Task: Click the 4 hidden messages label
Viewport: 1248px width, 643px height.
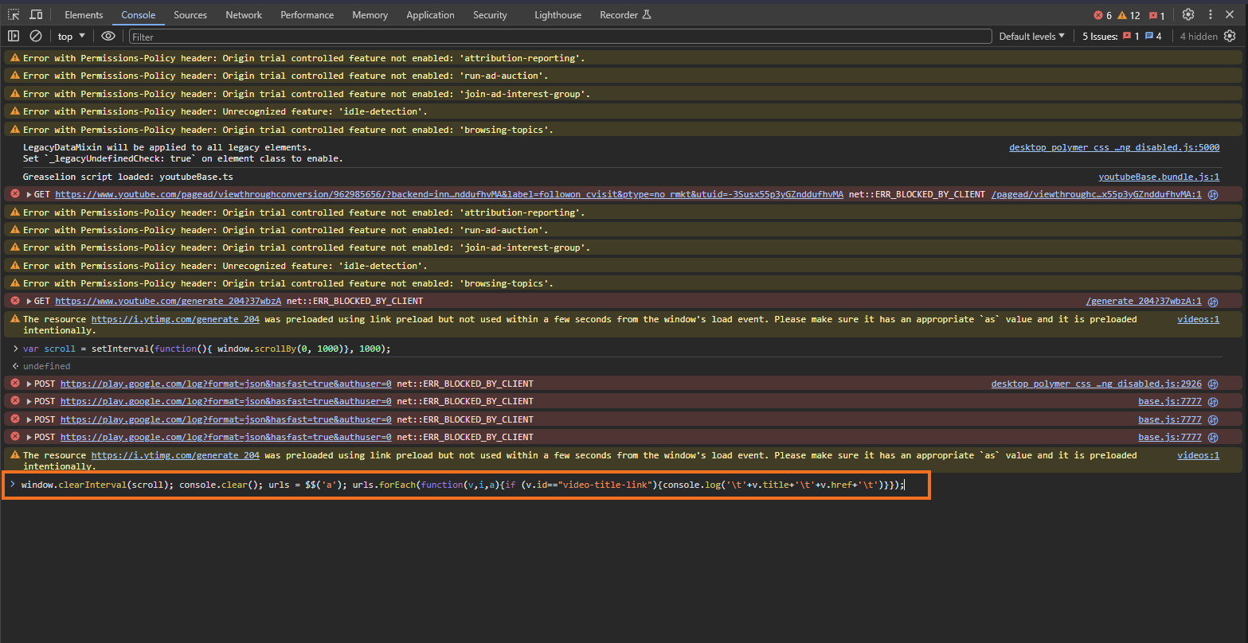Action: 1199,36
